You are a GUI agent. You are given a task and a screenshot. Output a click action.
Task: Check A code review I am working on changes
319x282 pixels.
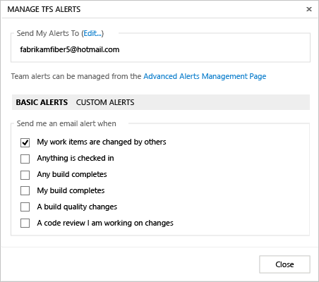pos(25,223)
